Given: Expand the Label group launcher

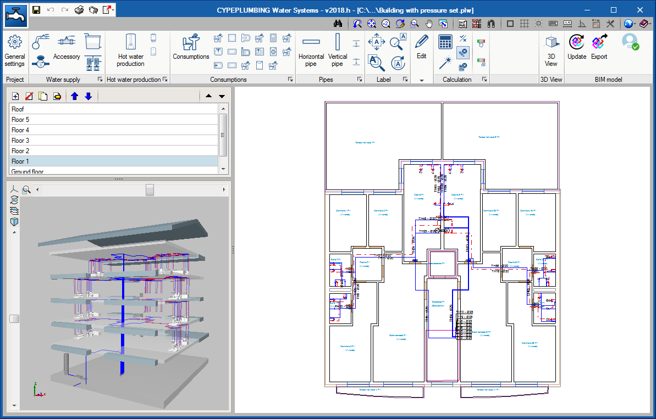Looking at the screenshot, I should click(405, 79).
